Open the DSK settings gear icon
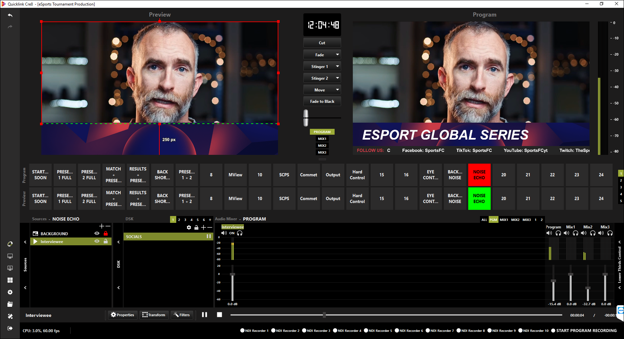Image resolution: width=624 pixels, height=339 pixels. click(x=189, y=227)
